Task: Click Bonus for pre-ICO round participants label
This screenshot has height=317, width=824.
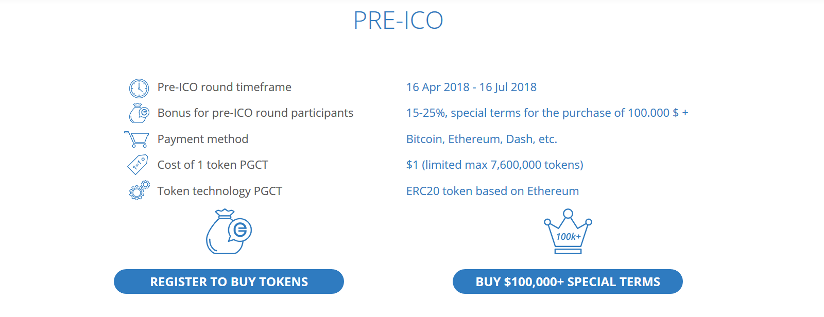Action: point(255,113)
